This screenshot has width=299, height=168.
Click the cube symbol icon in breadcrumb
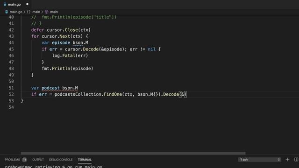coord(47,12)
